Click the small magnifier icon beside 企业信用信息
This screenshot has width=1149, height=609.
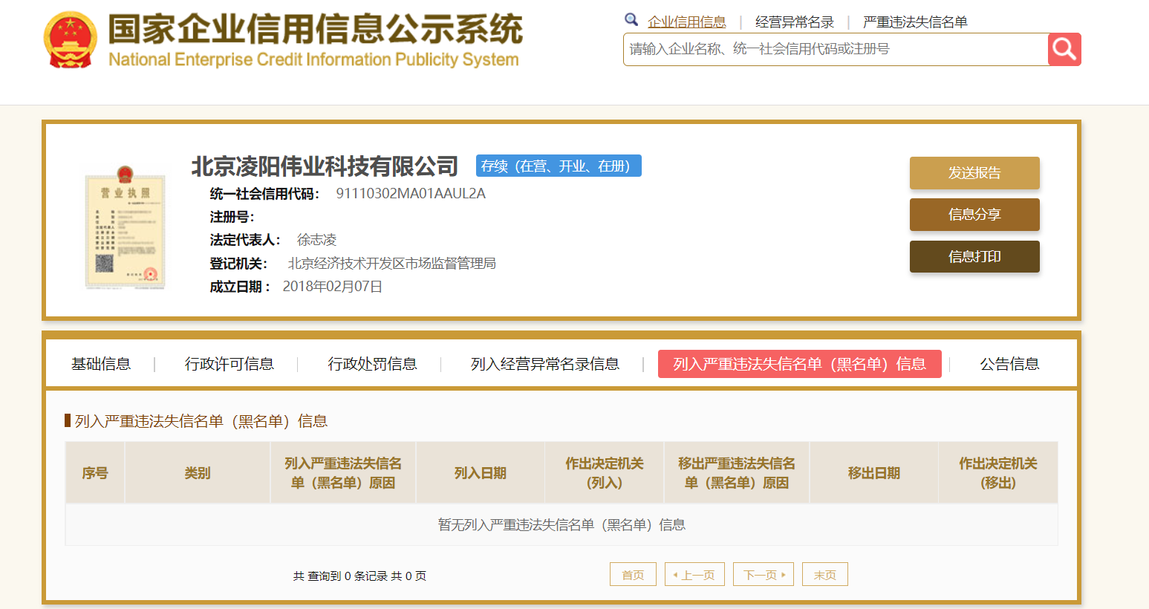point(631,19)
